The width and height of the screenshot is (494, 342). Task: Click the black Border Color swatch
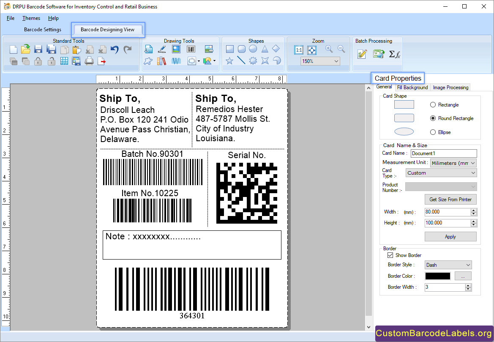[438, 276]
